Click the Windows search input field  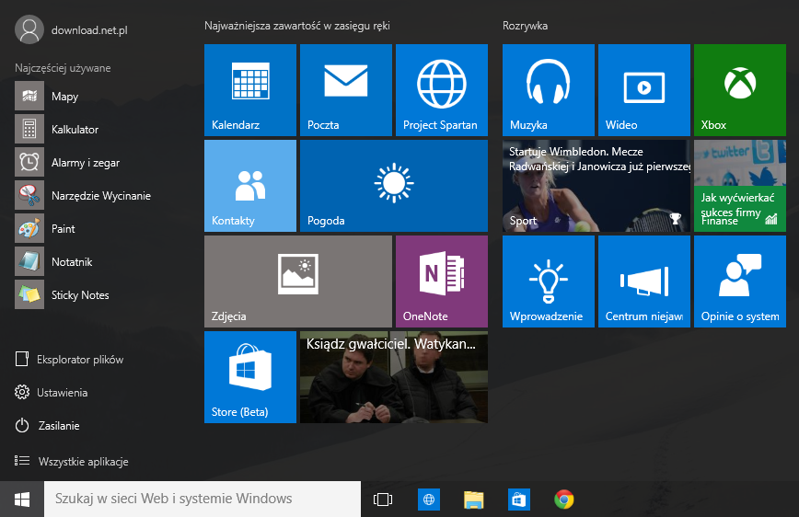203,499
